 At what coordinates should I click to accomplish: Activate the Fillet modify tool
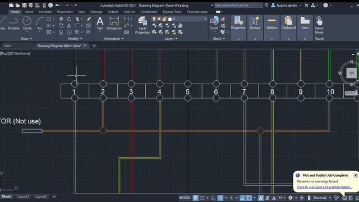(x=77, y=25)
